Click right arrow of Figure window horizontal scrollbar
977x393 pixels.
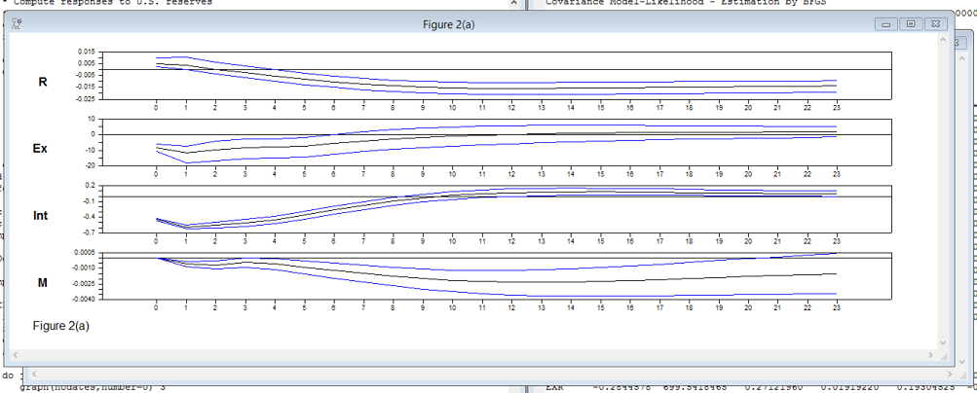coord(931,355)
